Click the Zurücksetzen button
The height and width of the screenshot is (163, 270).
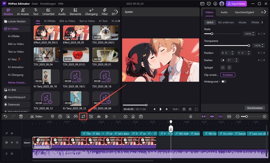(x=255, y=108)
